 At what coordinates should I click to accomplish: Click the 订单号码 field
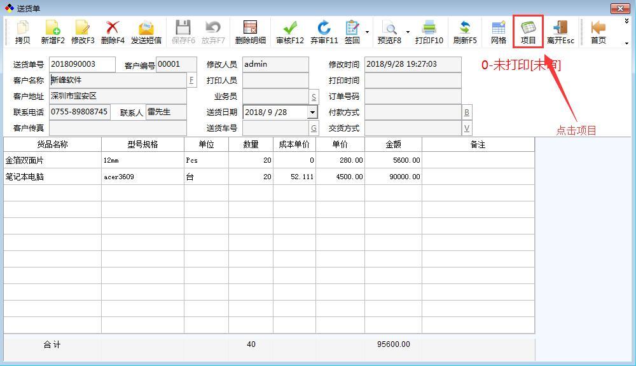click(x=413, y=97)
